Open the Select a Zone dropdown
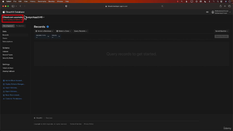This screenshot has width=233, height=131. (x=64, y=31)
